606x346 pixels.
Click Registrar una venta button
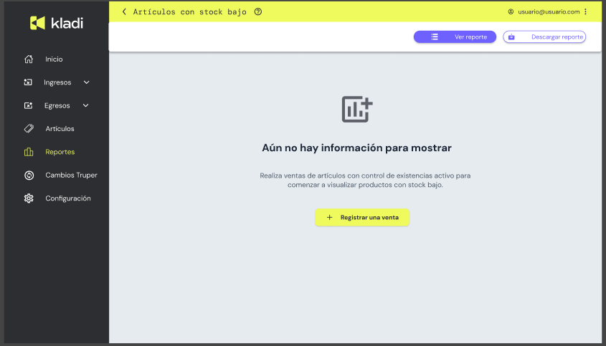pos(362,217)
